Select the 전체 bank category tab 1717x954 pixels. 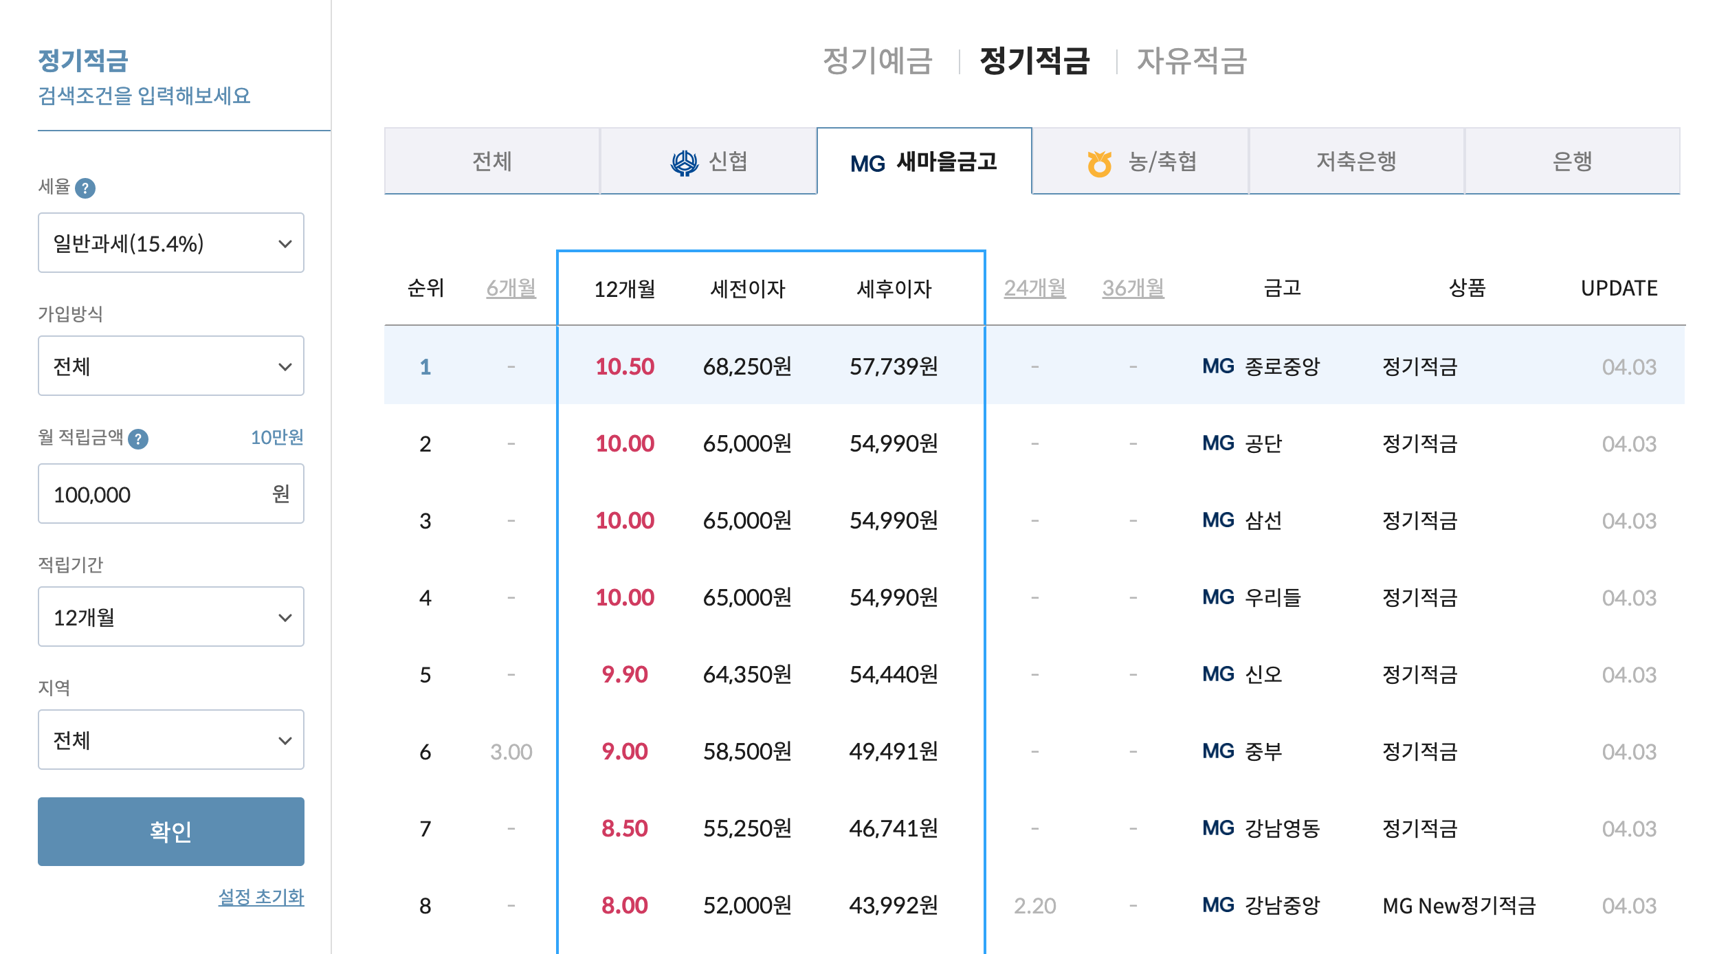[x=491, y=162]
